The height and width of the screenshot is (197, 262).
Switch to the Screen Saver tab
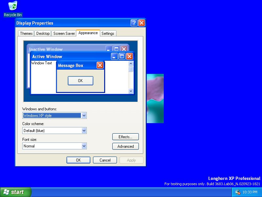[x=64, y=33]
